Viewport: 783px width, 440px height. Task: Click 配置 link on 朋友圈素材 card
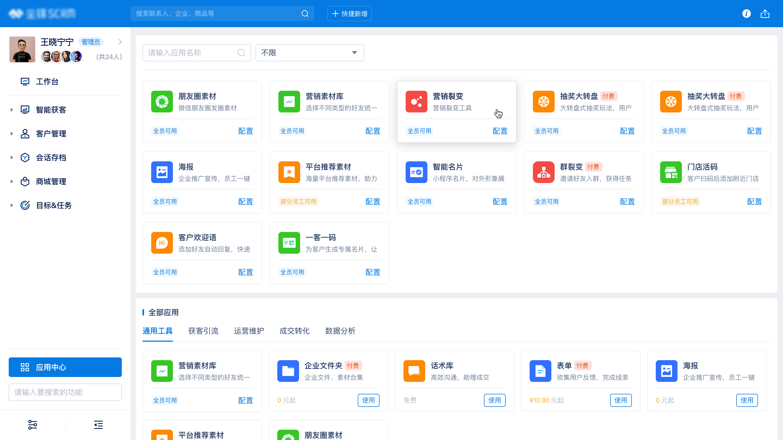tap(245, 131)
